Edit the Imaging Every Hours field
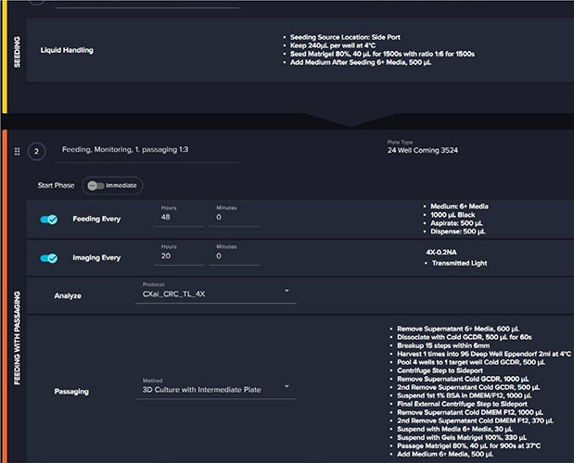The image size is (574, 463). [179, 256]
